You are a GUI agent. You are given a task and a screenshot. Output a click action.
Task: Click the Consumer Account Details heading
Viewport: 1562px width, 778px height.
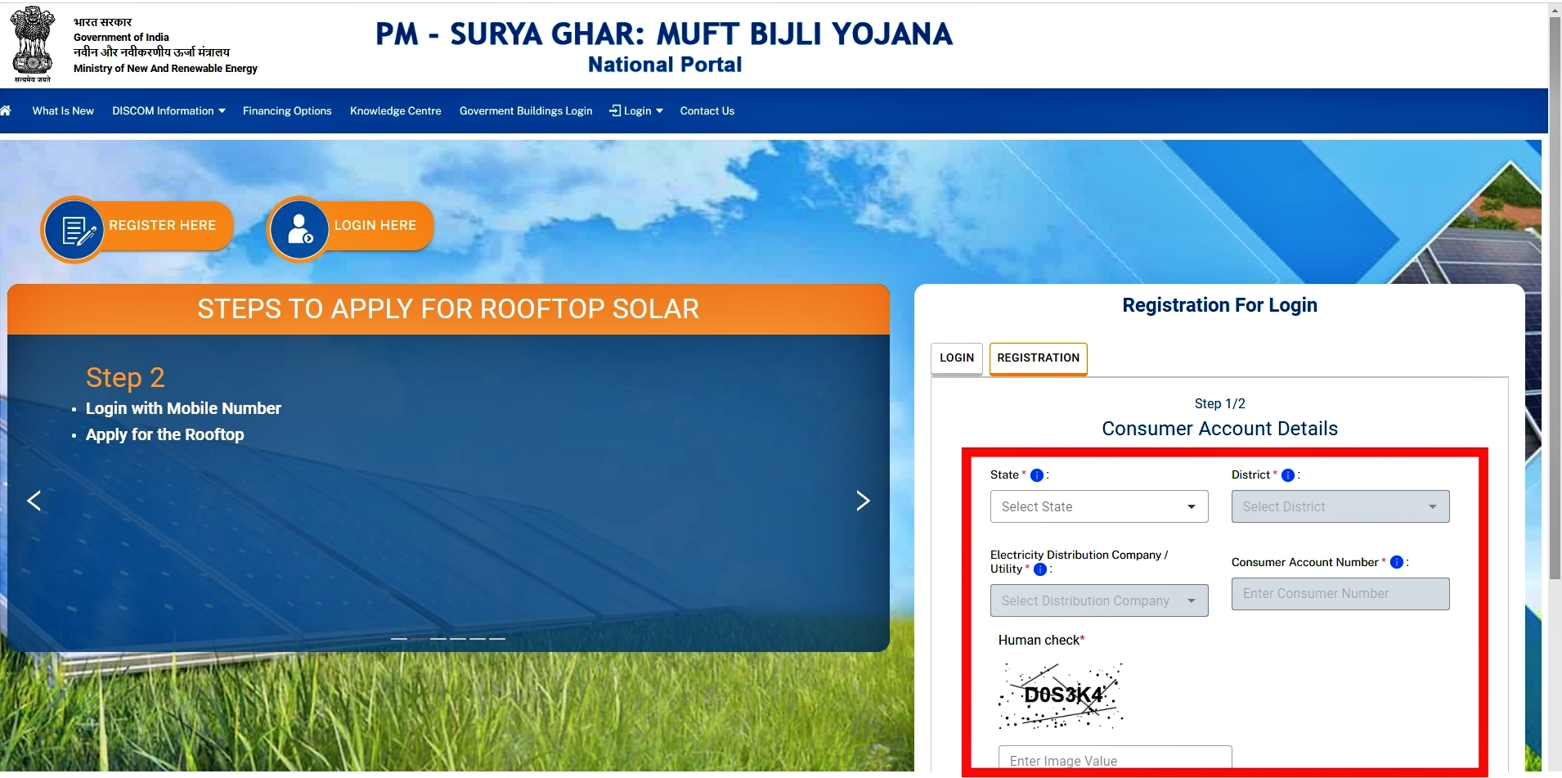[x=1219, y=429]
